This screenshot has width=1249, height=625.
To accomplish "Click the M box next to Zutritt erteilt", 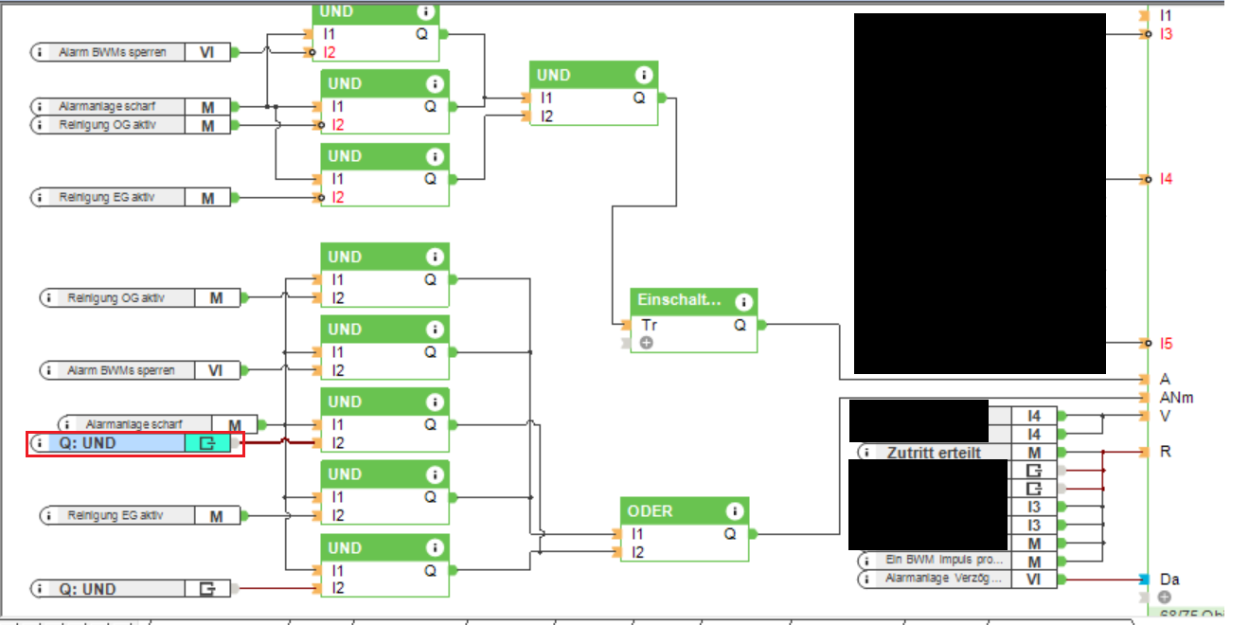I will (x=1033, y=453).
